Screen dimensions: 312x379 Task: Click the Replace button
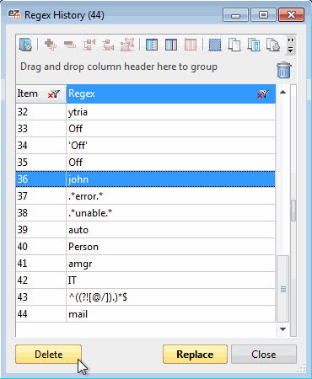coord(195,355)
